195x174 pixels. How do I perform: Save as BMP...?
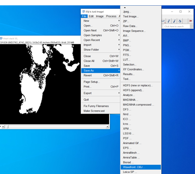(141, 40)
